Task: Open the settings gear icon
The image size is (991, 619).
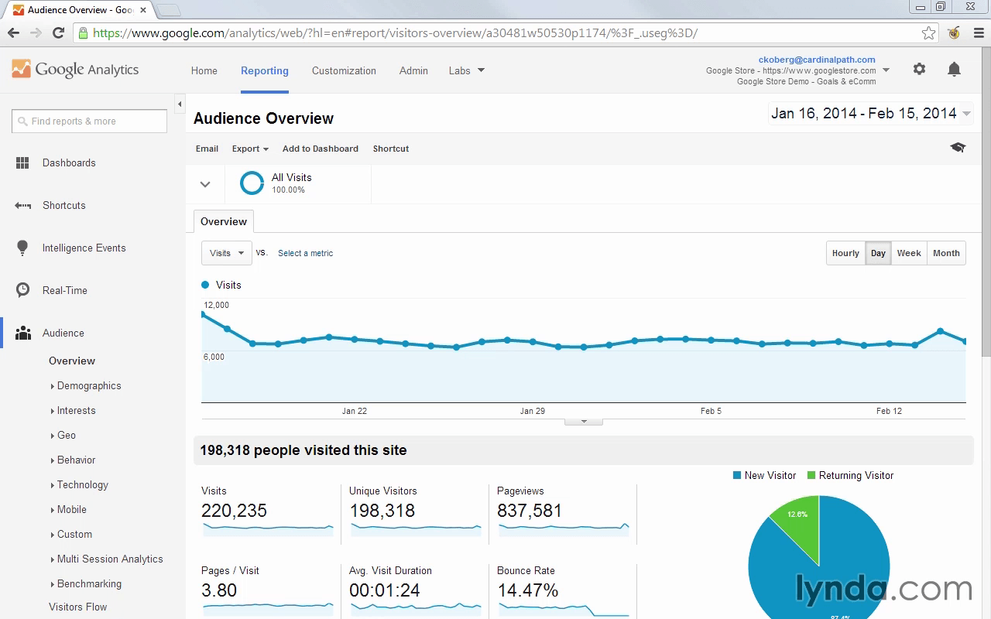Action: pos(919,69)
